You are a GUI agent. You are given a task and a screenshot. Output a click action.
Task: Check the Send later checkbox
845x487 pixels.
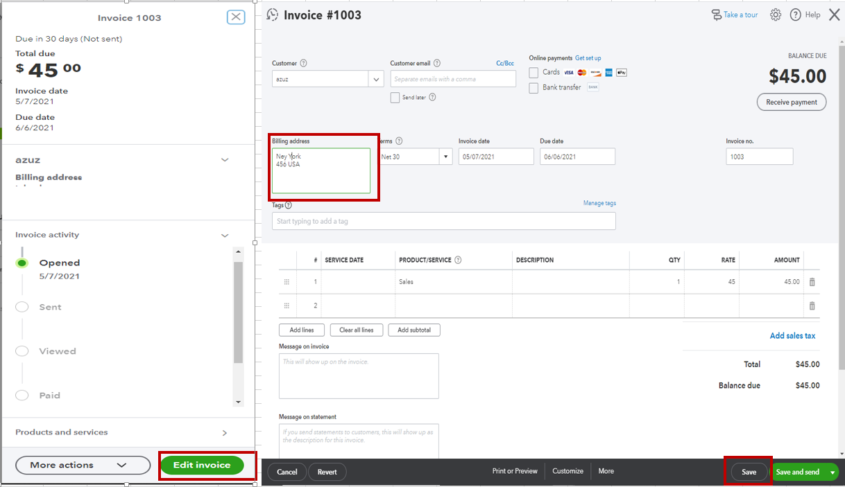395,97
